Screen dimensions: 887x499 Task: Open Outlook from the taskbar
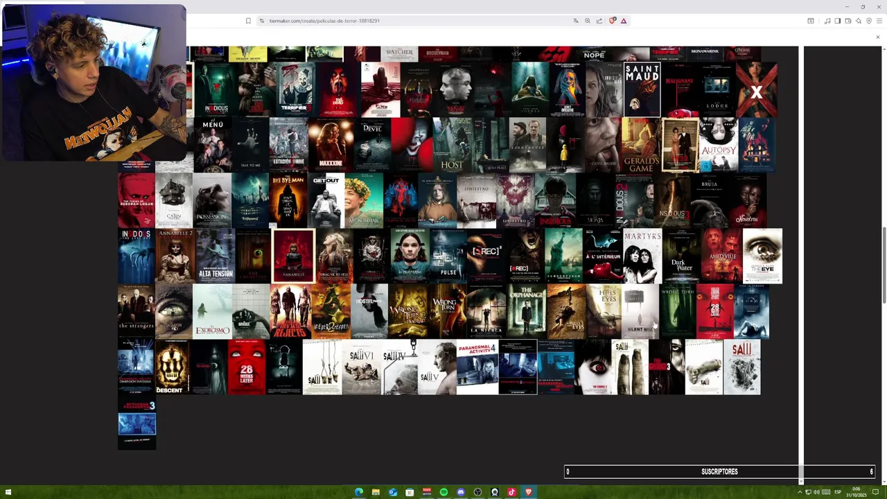[393, 492]
